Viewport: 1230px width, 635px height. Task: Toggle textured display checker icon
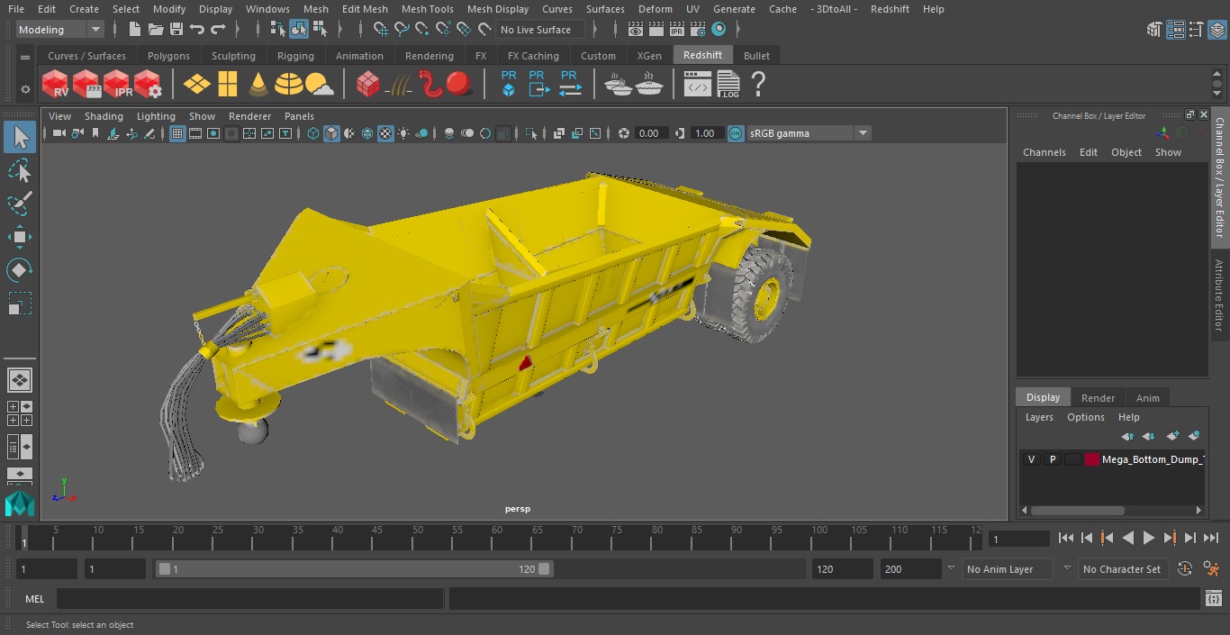tap(385, 133)
